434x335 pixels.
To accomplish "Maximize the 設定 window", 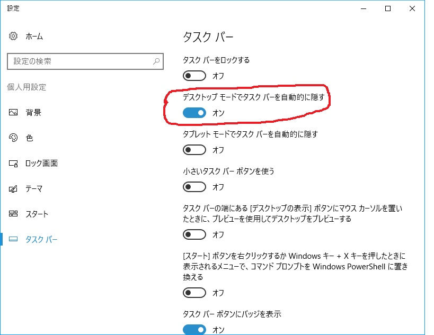I will 388,8.
